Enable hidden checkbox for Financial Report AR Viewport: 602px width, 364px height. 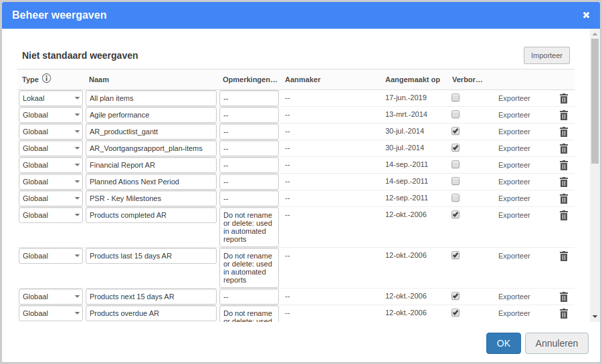456,164
